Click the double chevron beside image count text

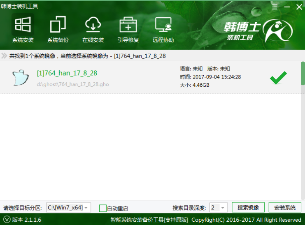(x=4, y=56)
